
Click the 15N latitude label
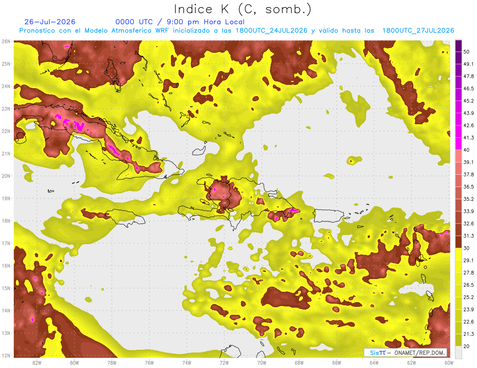point(6,288)
